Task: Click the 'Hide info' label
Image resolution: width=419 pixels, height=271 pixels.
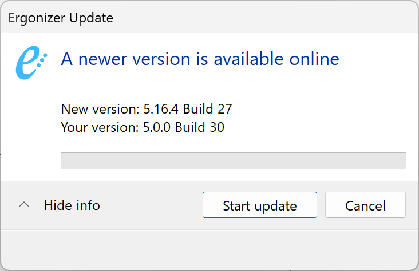Action: point(72,205)
